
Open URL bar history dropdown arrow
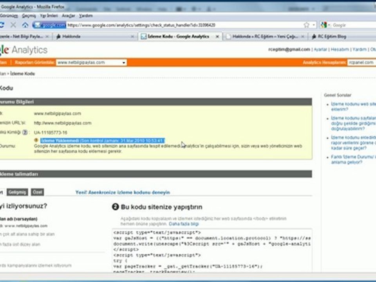314,25
